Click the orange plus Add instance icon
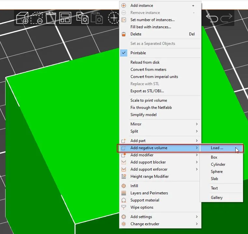 124,6
